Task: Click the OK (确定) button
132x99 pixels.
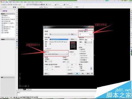Action: pyautogui.click(x=77, y=73)
